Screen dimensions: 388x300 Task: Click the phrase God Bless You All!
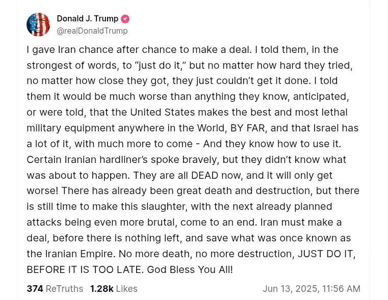coord(190,269)
